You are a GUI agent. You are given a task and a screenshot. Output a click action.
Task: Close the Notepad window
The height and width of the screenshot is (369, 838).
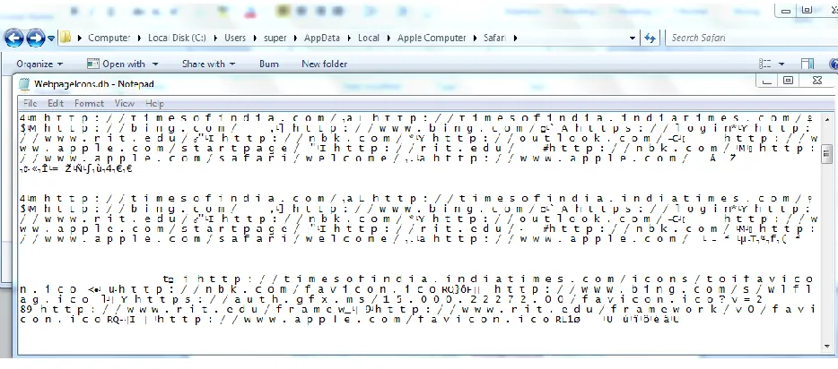(x=816, y=81)
